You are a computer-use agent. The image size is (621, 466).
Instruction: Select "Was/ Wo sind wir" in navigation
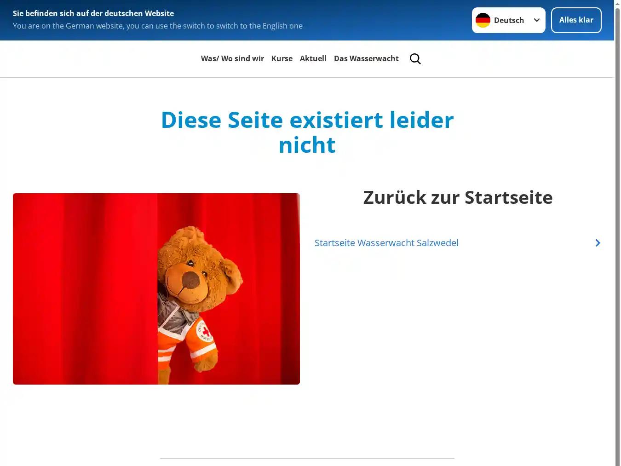pos(232,58)
